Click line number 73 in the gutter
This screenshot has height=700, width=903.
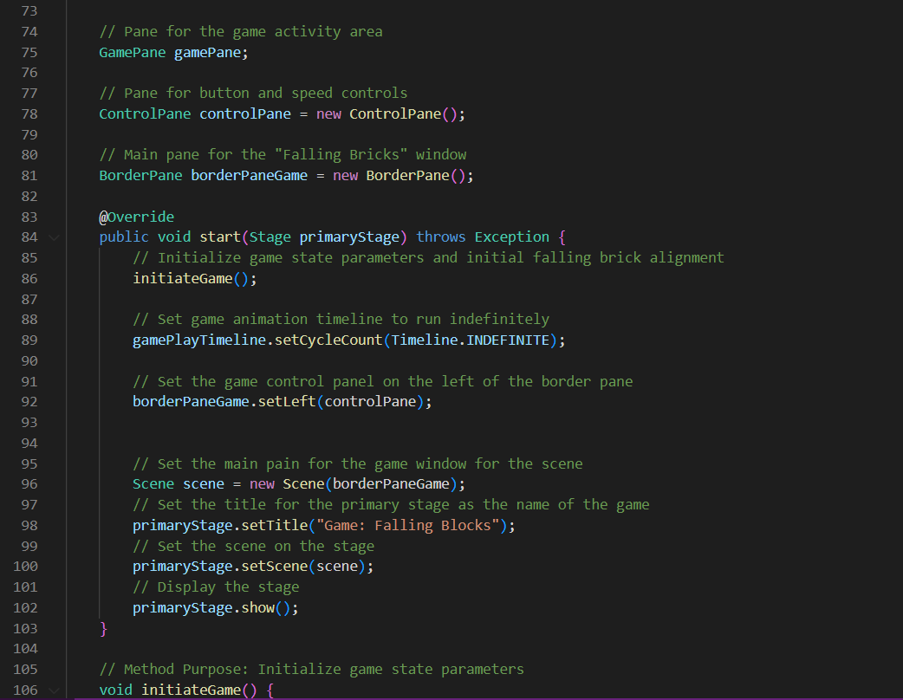click(x=29, y=10)
